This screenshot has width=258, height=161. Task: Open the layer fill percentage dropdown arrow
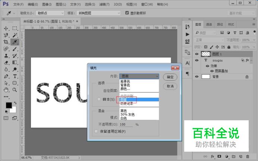point(254,47)
